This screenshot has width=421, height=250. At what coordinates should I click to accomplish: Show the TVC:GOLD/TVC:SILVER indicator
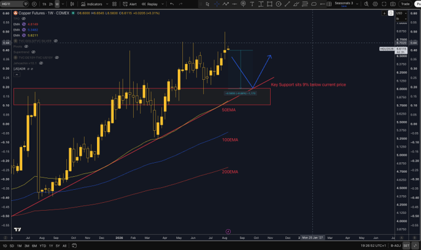pyautogui.click(x=56, y=41)
